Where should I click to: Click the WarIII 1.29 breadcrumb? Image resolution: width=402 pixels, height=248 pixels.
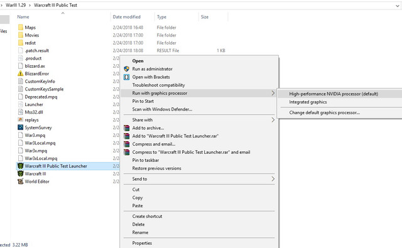tap(16, 5)
